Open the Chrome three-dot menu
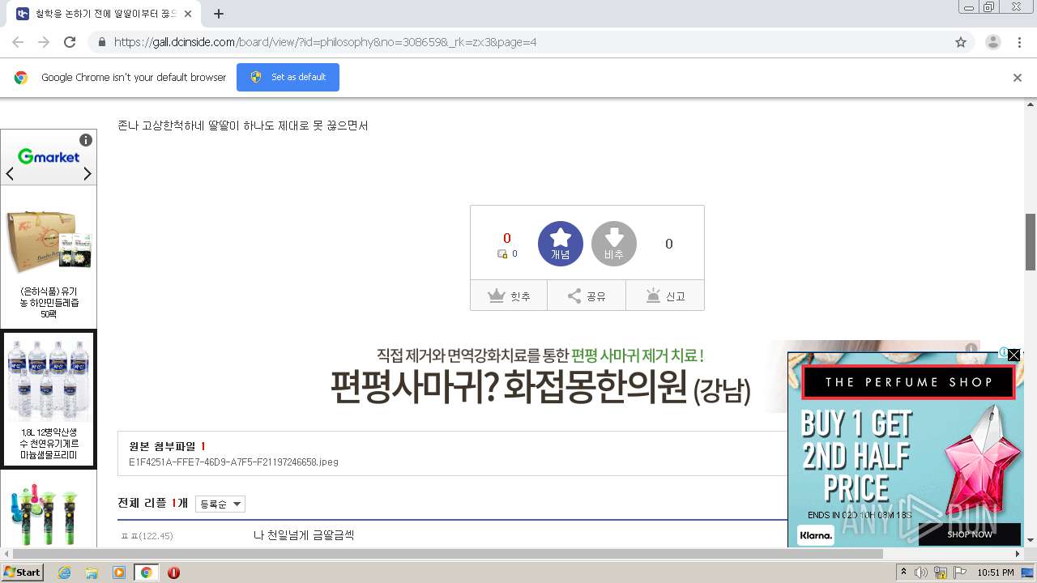Viewport: 1037px width, 583px height. tap(1020, 42)
